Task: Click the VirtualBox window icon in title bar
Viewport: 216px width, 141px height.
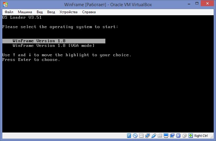Action: click(5, 4)
